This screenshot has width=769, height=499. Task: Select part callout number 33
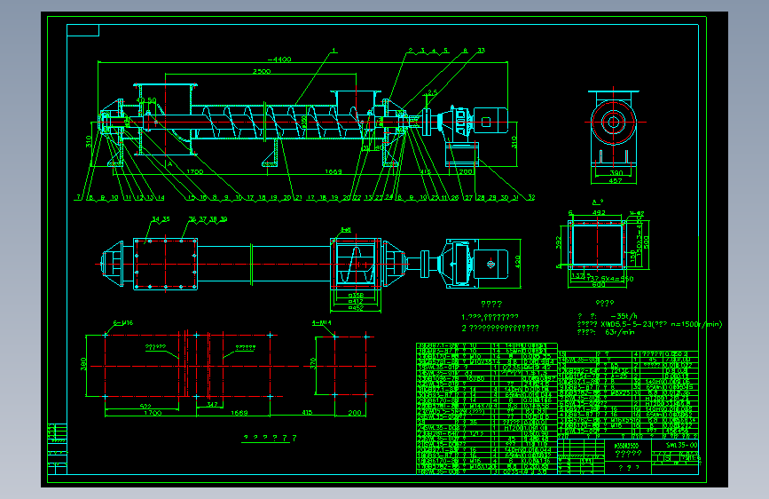point(481,51)
